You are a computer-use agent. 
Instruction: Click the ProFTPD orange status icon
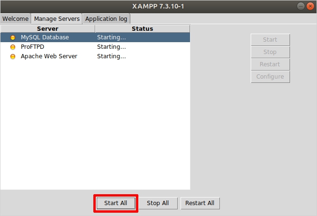point(13,47)
